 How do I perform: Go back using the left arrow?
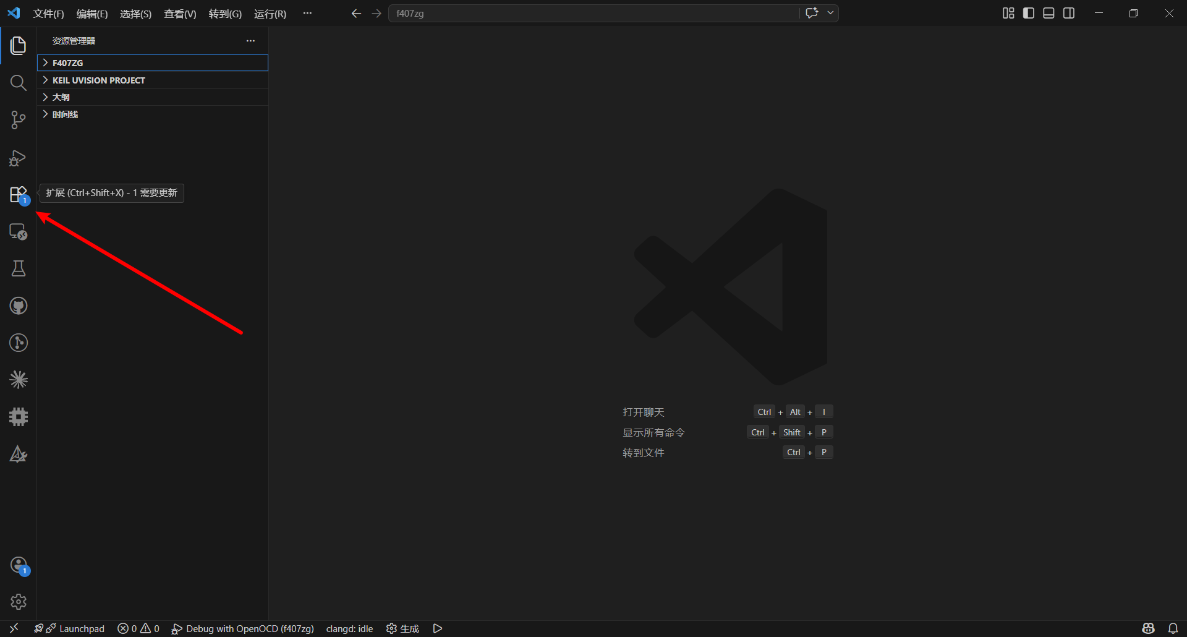point(356,13)
